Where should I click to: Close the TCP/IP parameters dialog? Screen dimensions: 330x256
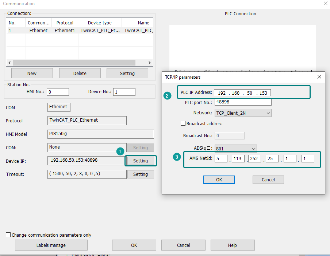click(x=319, y=77)
